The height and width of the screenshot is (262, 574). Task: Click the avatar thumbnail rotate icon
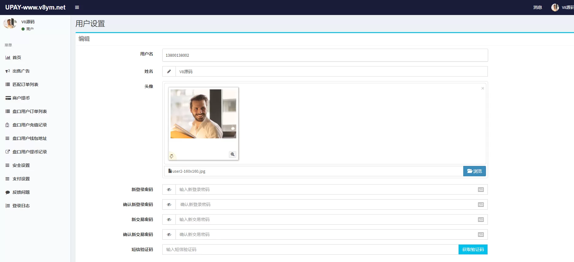pyautogui.click(x=171, y=156)
